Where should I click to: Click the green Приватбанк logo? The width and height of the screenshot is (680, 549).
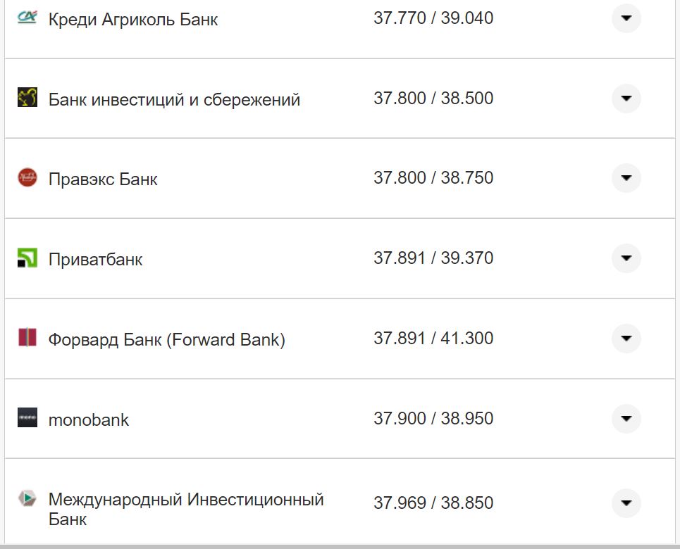[27, 258]
